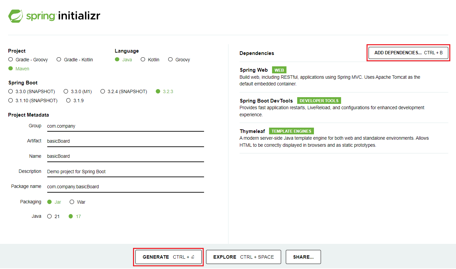Choose Groovy as the language
Screen dimensions: 456x269
point(179,60)
